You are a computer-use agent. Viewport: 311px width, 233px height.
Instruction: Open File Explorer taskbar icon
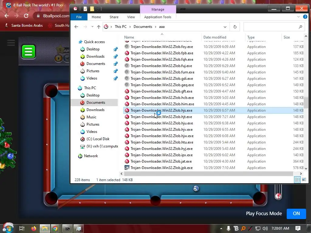[x=45, y=228]
